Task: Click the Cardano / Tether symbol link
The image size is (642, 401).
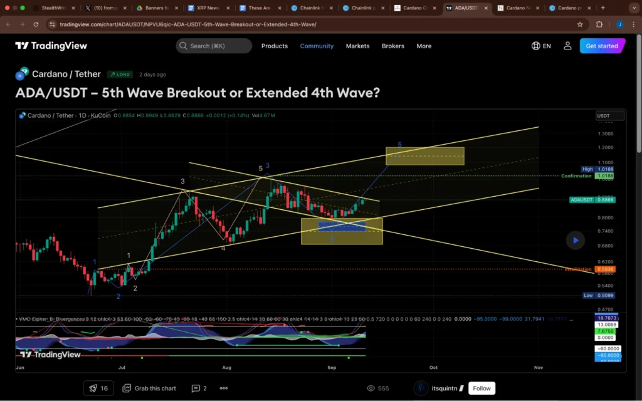Action: click(x=66, y=74)
